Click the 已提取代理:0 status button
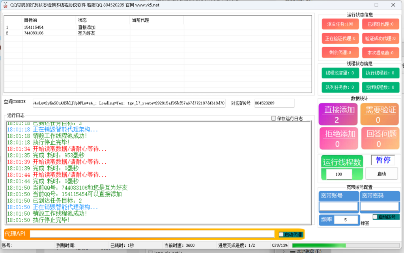 (x=381, y=24)
